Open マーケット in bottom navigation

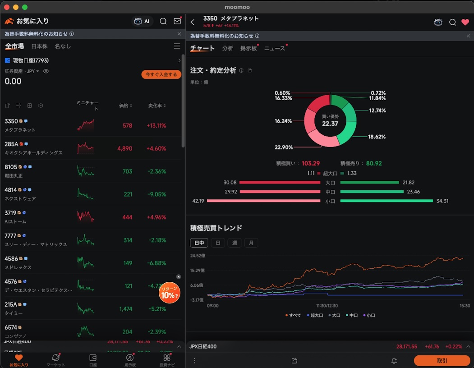[56, 360]
